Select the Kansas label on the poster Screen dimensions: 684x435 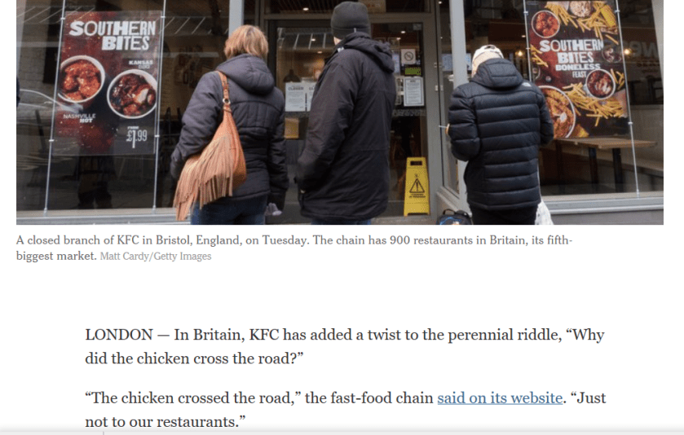click(141, 64)
